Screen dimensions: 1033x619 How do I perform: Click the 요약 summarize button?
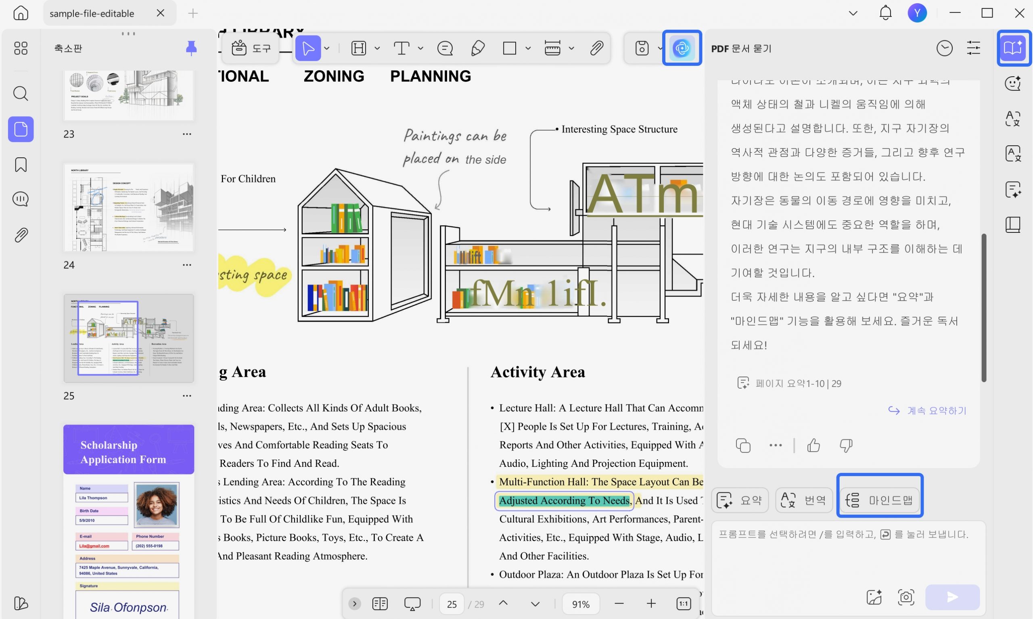pos(740,500)
